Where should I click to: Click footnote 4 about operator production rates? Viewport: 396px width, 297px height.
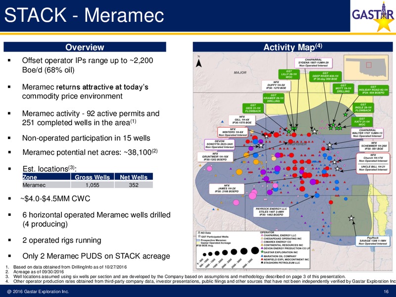pos(204,281)
